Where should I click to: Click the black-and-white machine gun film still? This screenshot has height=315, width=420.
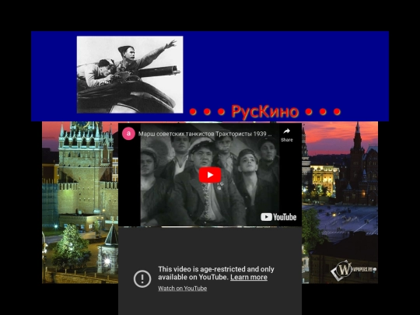130,75
